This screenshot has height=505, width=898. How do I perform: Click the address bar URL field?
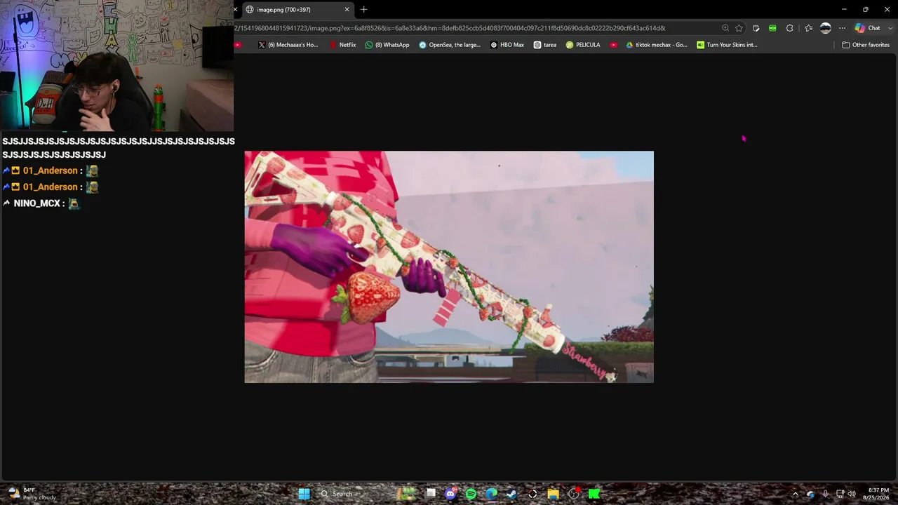[449, 28]
